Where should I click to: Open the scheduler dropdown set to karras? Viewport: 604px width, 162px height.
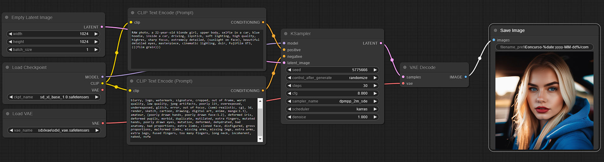pos(332,109)
